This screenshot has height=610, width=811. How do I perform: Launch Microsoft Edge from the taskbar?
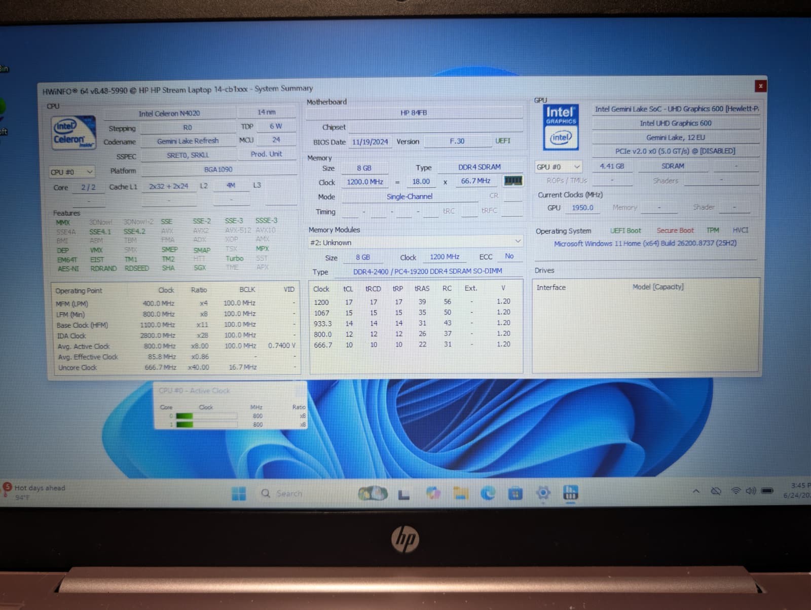pyautogui.click(x=488, y=493)
